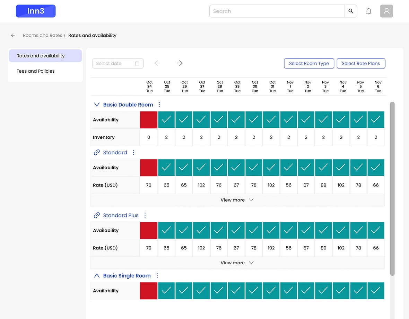Viewport: 409px width, 319px height.
Task: Open the user profile avatar
Action: point(386,11)
